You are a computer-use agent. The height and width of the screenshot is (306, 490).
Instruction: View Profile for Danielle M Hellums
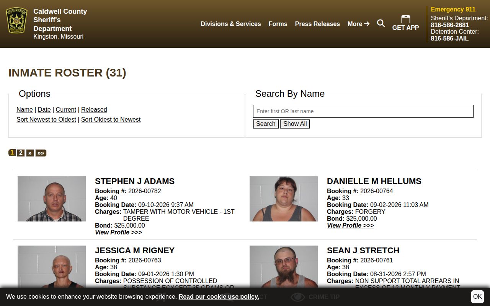click(x=350, y=225)
